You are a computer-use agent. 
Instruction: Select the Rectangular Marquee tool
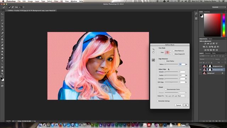(2, 17)
